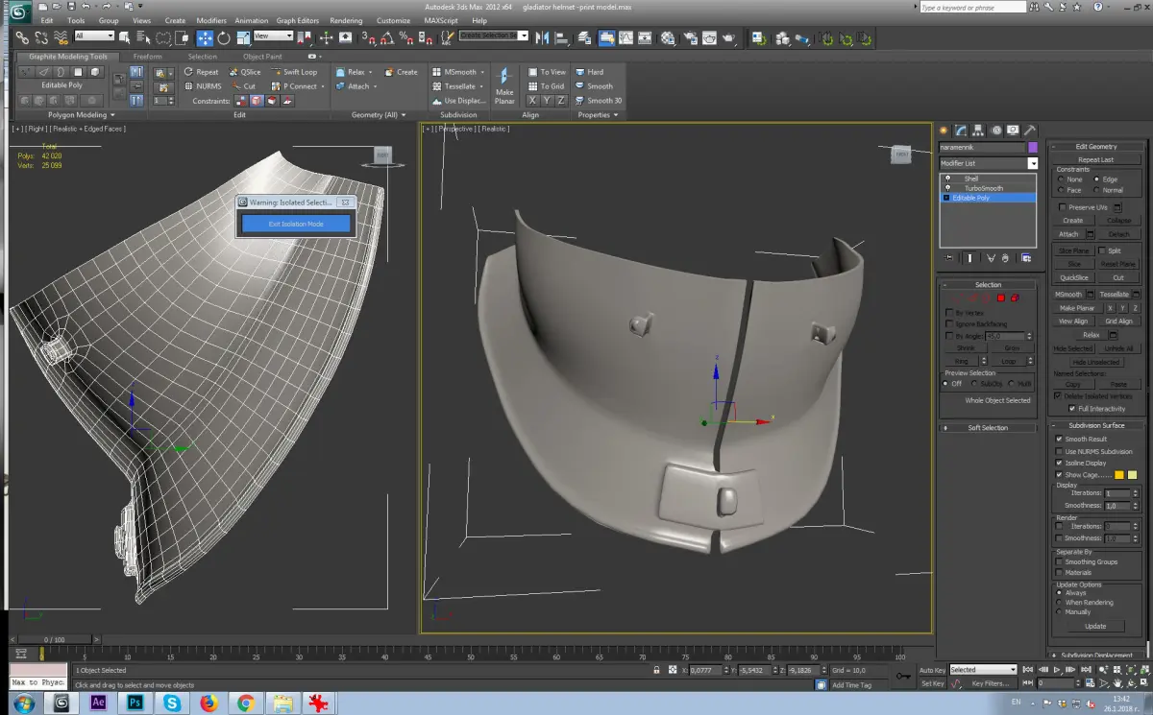Click the Element sub-object selection icon
1153x715 pixels.
pos(1015,298)
